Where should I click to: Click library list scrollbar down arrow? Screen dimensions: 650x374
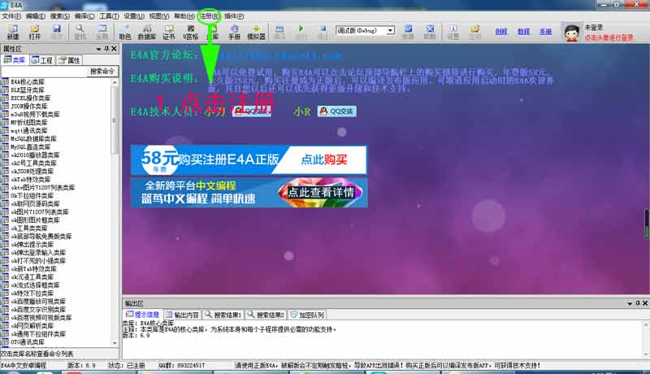click(115, 343)
